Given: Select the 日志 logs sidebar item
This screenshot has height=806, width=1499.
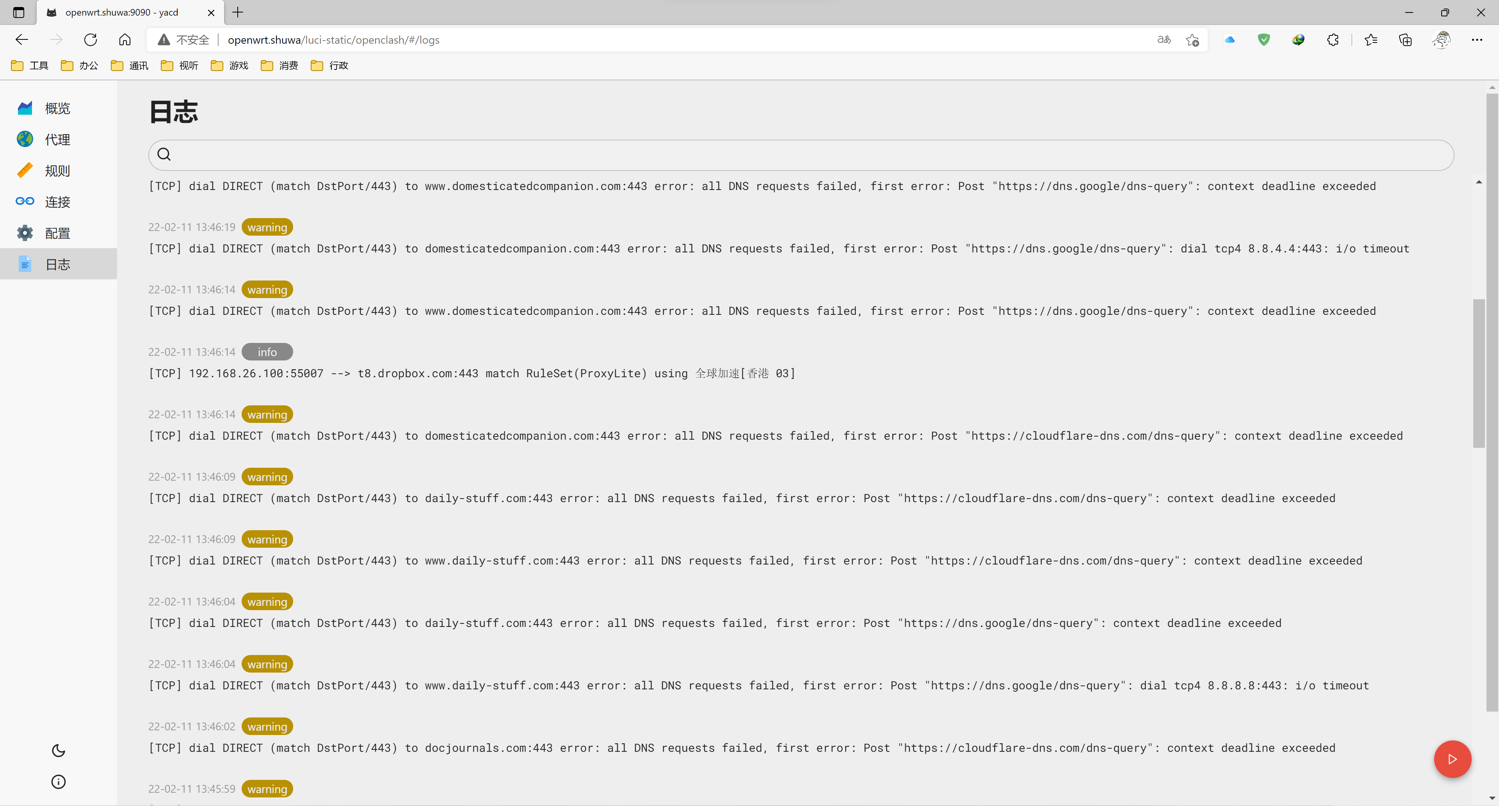Looking at the screenshot, I should [x=58, y=264].
